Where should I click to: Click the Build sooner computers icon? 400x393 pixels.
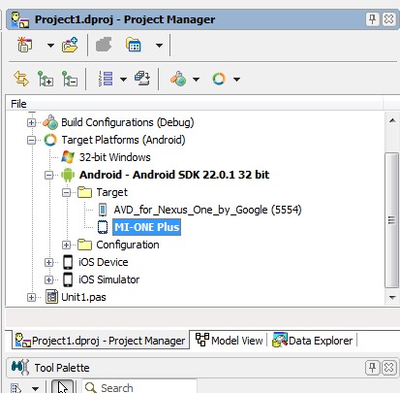click(142, 79)
